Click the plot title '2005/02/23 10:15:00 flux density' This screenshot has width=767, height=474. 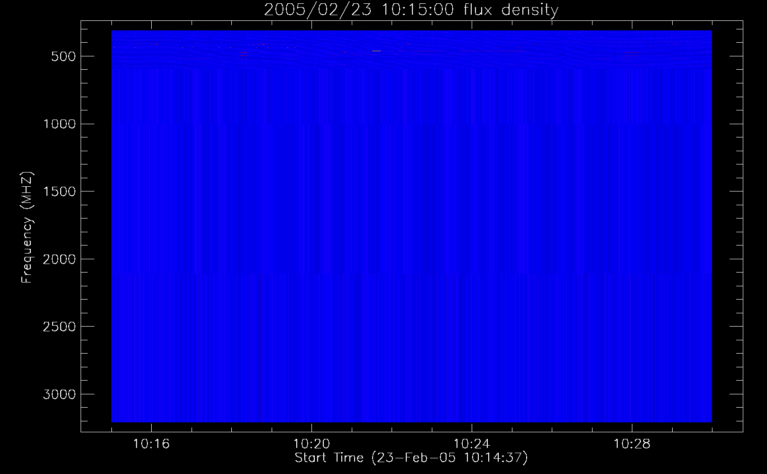click(411, 10)
